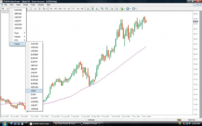Click MetaTrader taskbar button
202x126 pixels.
pos(40,124)
